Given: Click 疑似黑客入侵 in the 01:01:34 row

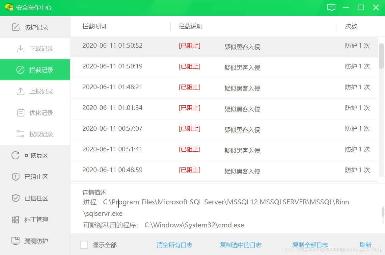Looking at the screenshot, I should (x=242, y=109).
